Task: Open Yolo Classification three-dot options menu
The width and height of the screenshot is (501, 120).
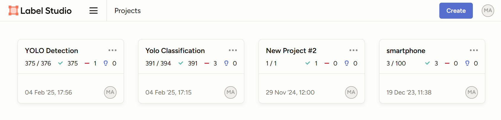Action: pos(233,50)
